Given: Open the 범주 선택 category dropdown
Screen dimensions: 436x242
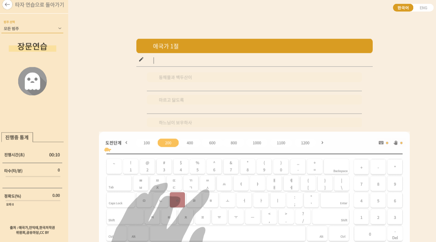Looking at the screenshot, I should (32, 29).
